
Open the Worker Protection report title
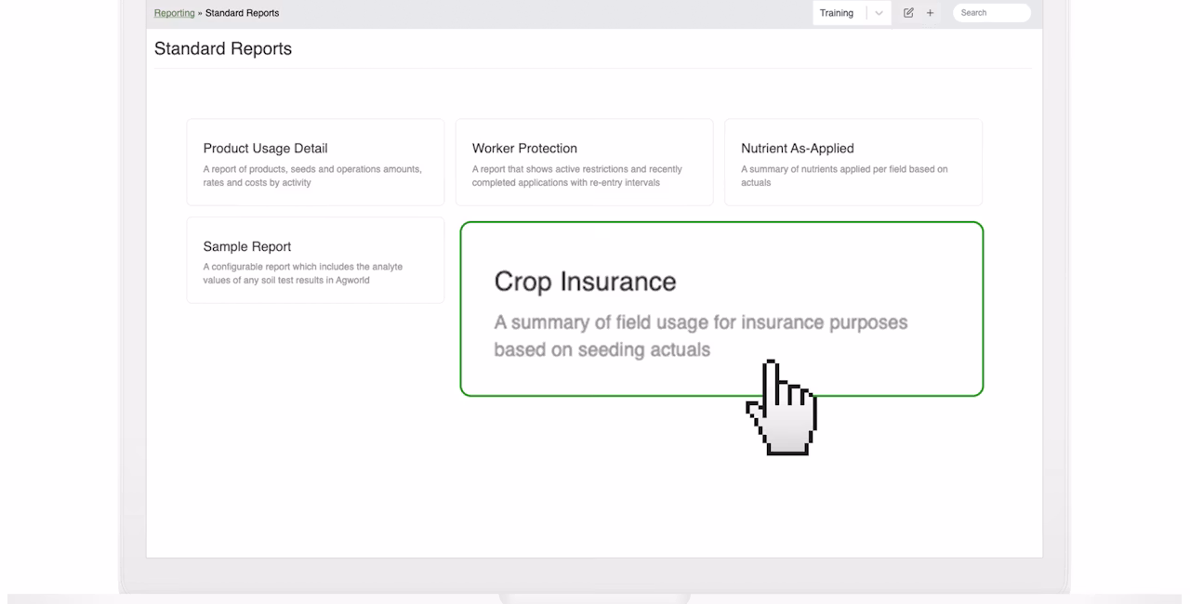coord(524,148)
